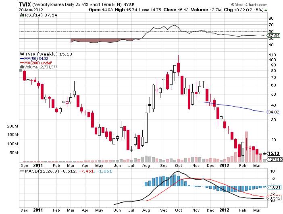Viewport: 283px width, 214px height.
Task: Click the 2012 label under the price chart
Action: click(x=224, y=165)
